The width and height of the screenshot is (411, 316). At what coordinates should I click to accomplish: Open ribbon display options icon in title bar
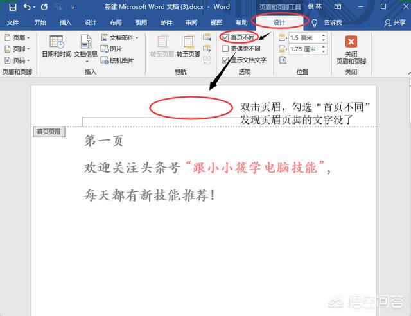338,7
